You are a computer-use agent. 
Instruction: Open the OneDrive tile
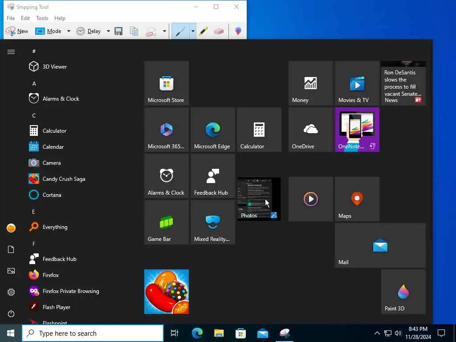311,130
